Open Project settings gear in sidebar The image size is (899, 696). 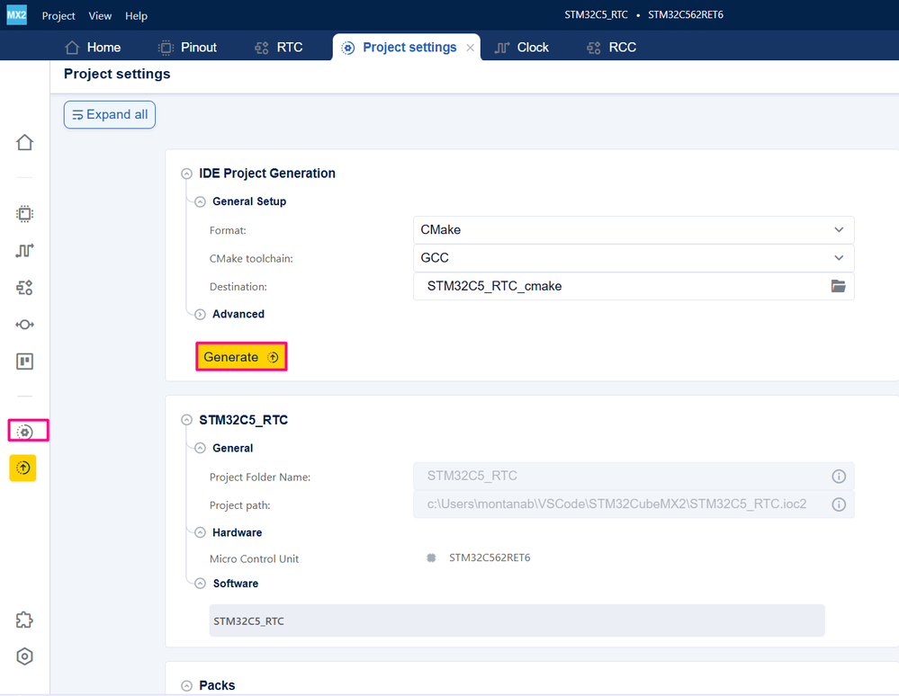coord(24,432)
